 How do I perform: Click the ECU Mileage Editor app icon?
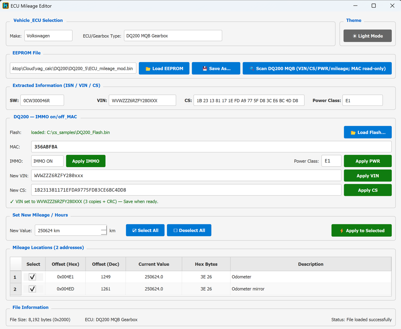[x=6, y=6]
